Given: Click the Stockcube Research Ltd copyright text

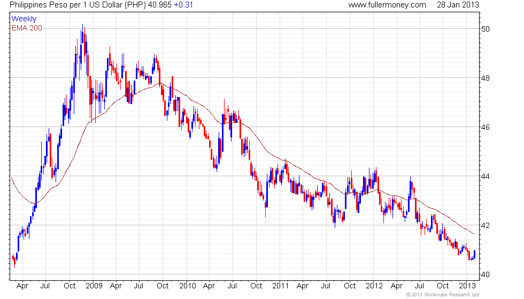Looking at the screenshot, I should (443, 295).
